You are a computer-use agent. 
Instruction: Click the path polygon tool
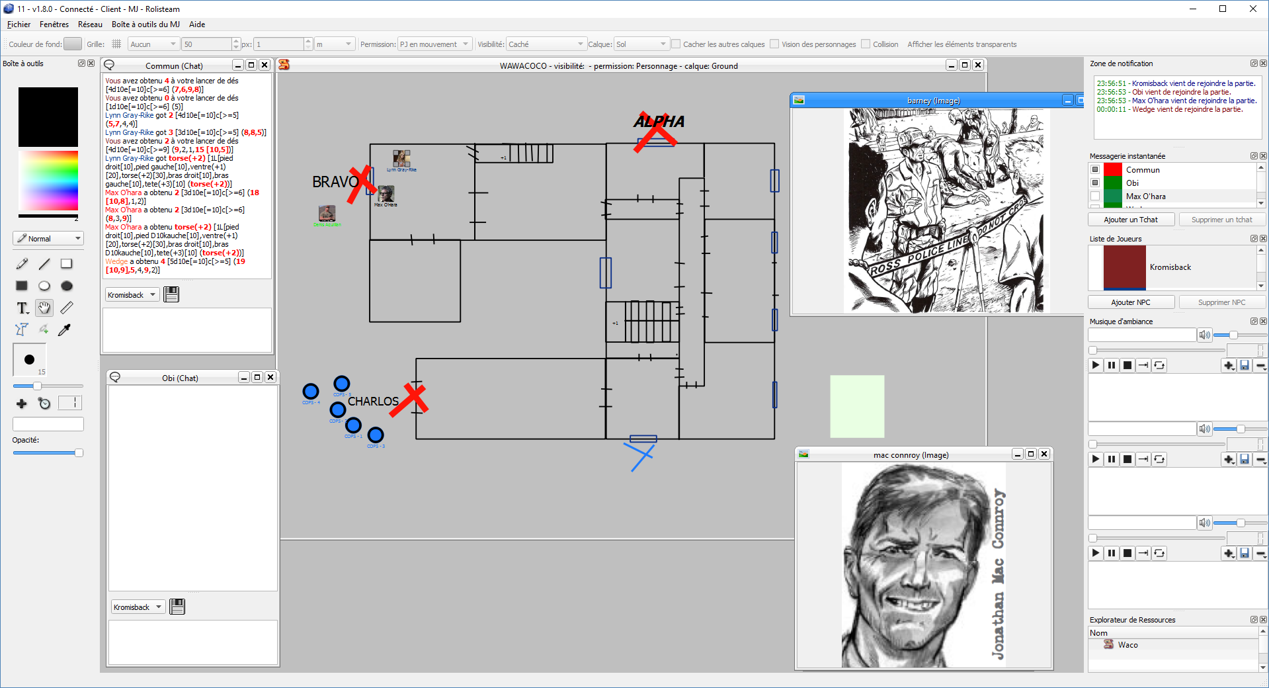click(22, 329)
